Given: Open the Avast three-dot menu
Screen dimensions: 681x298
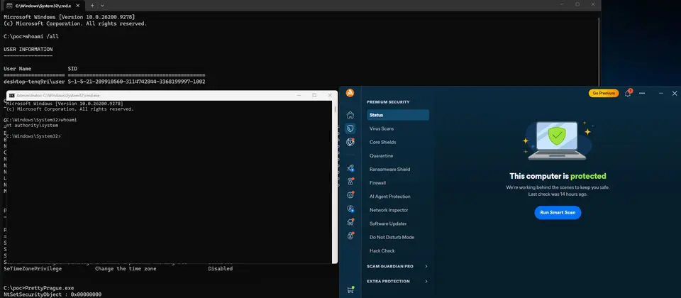Looking at the screenshot, I should point(642,94).
